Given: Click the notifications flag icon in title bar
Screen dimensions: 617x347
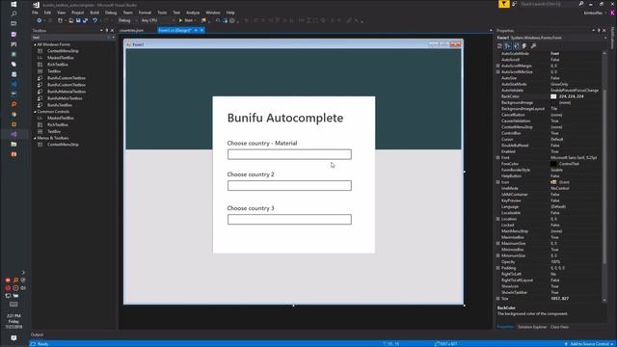Looking at the screenshot, I should [x=503, y=4].
